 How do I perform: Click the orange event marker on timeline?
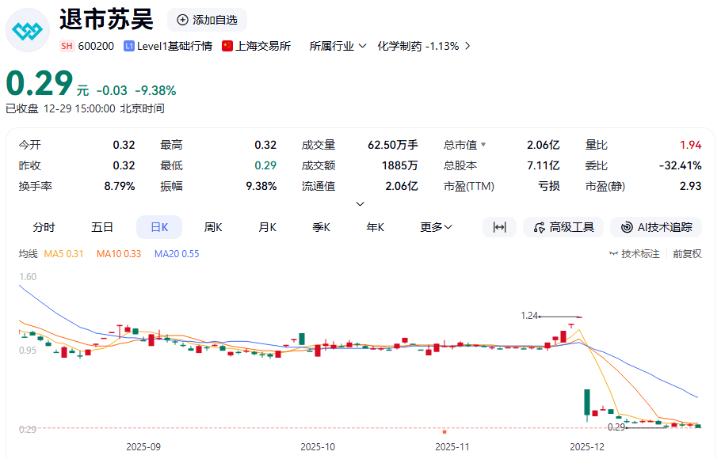click(x=444, y=432)
